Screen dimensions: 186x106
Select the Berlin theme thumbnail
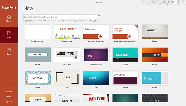[154, 55]
